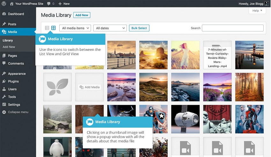
Task: Open Library submenu under Media
Action: pyautogui.click(x=8, y=40)
